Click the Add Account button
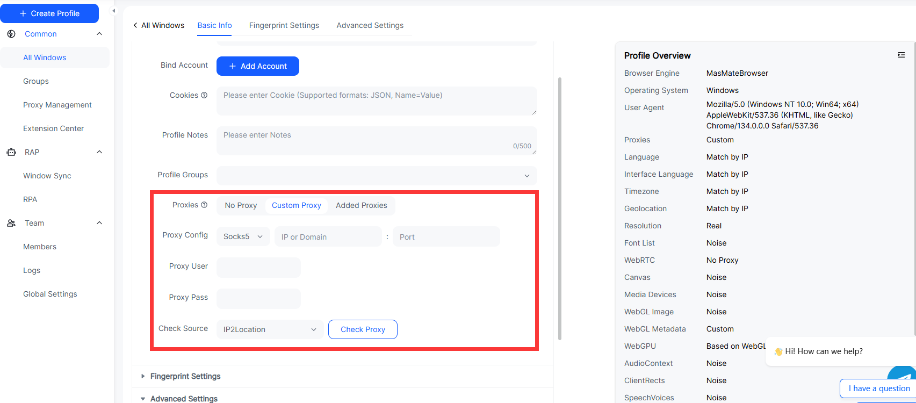The width and height of the screenshot is (916, 403). [258, 66]
